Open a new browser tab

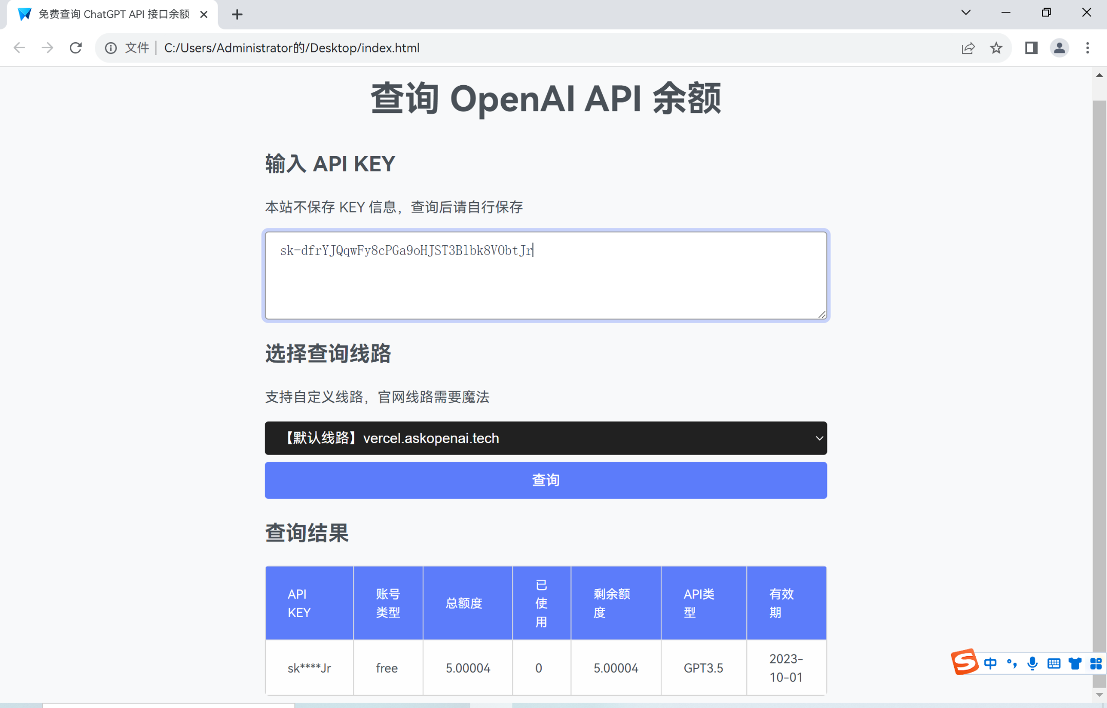point(237,14)
